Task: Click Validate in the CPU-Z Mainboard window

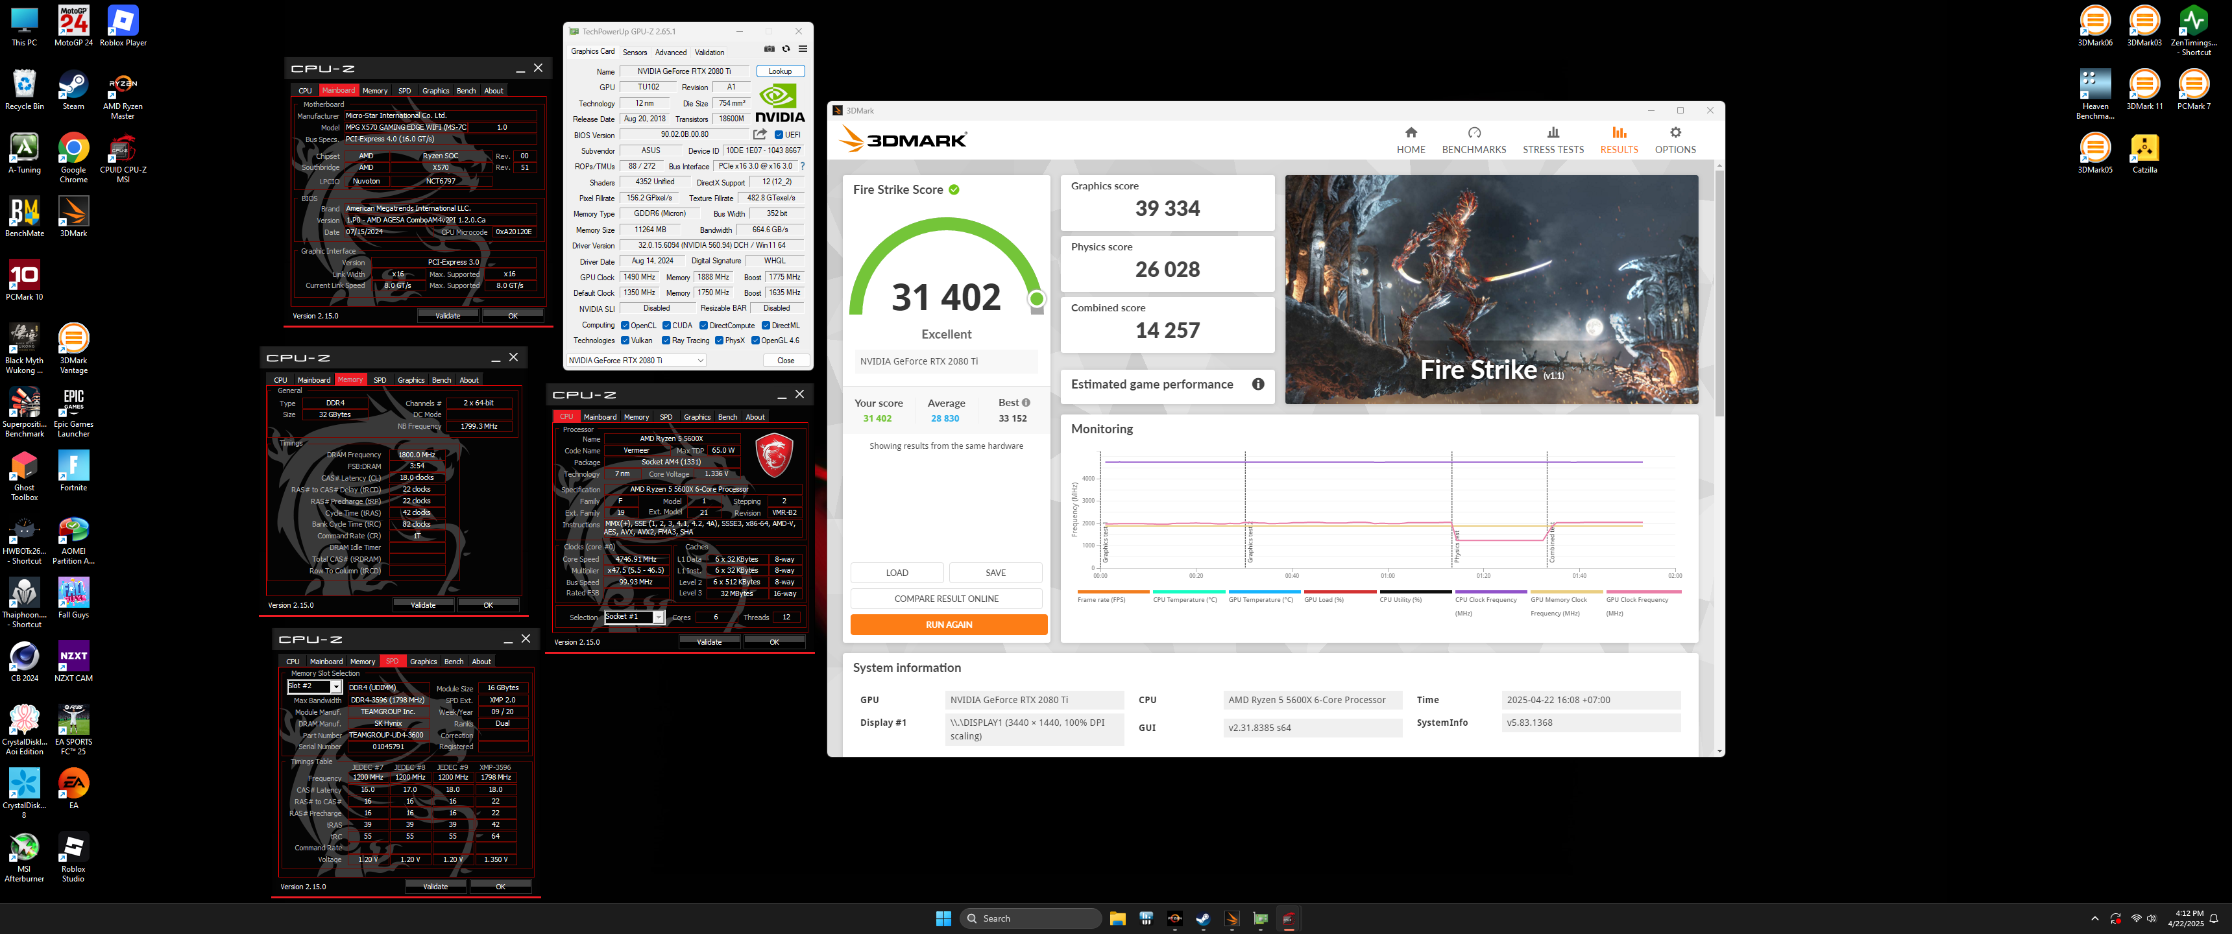Action: pos(447,317)
